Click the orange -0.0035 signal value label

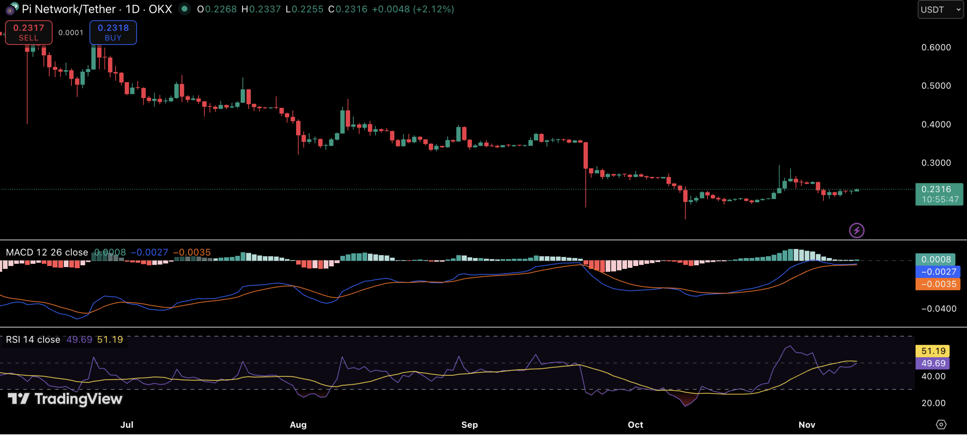[x=938, y=284]
